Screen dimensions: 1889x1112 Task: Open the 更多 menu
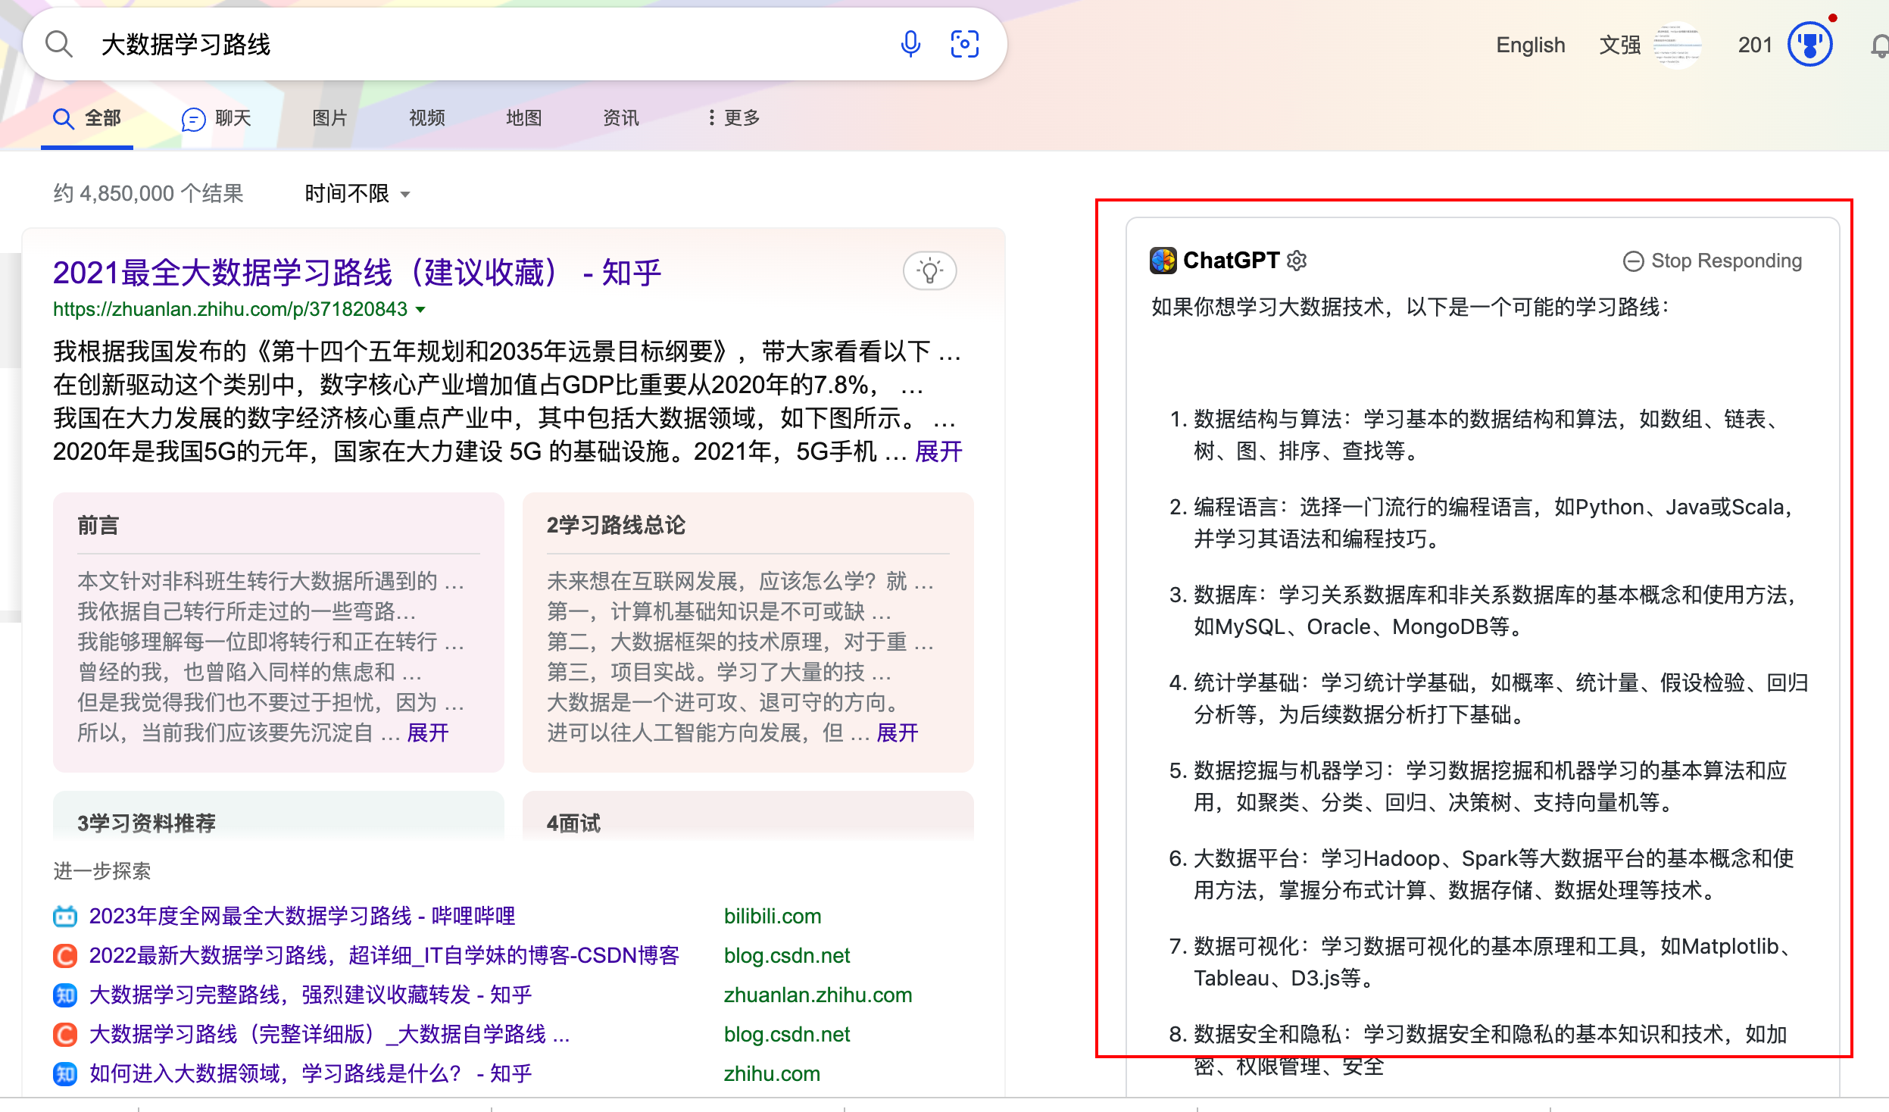coord(733,118)
